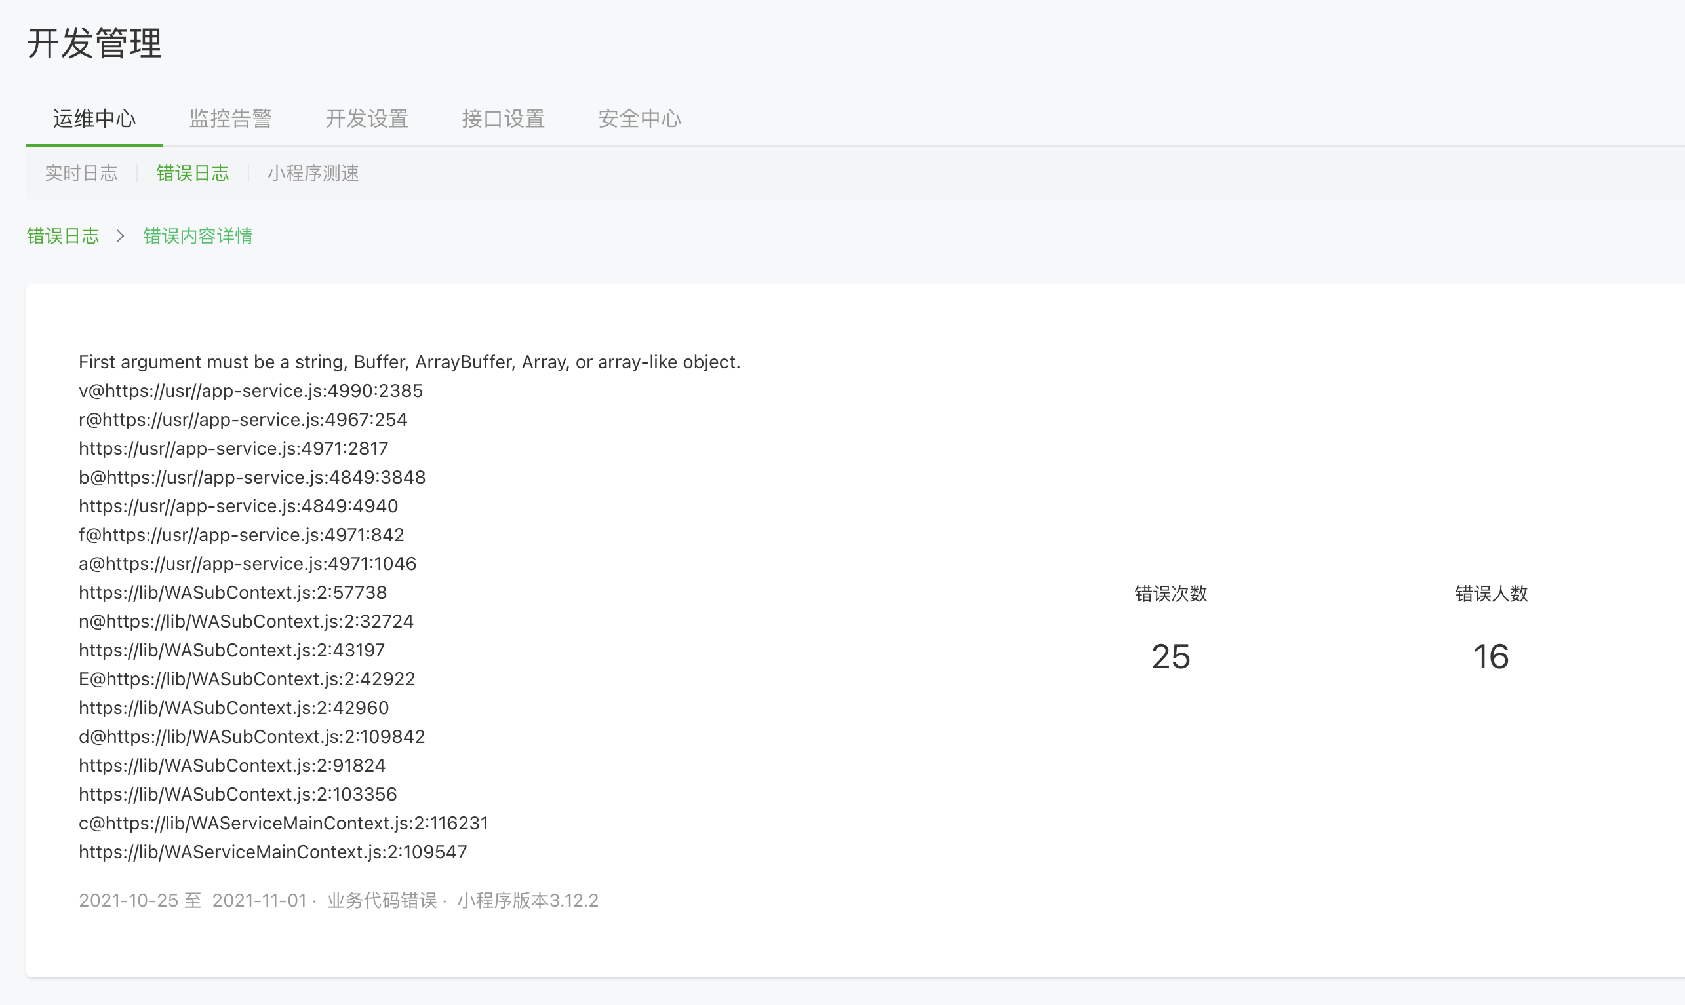Click the 错误次数 label
This screenshot has width=1685, height=1005.
(x=1170, y=594)
